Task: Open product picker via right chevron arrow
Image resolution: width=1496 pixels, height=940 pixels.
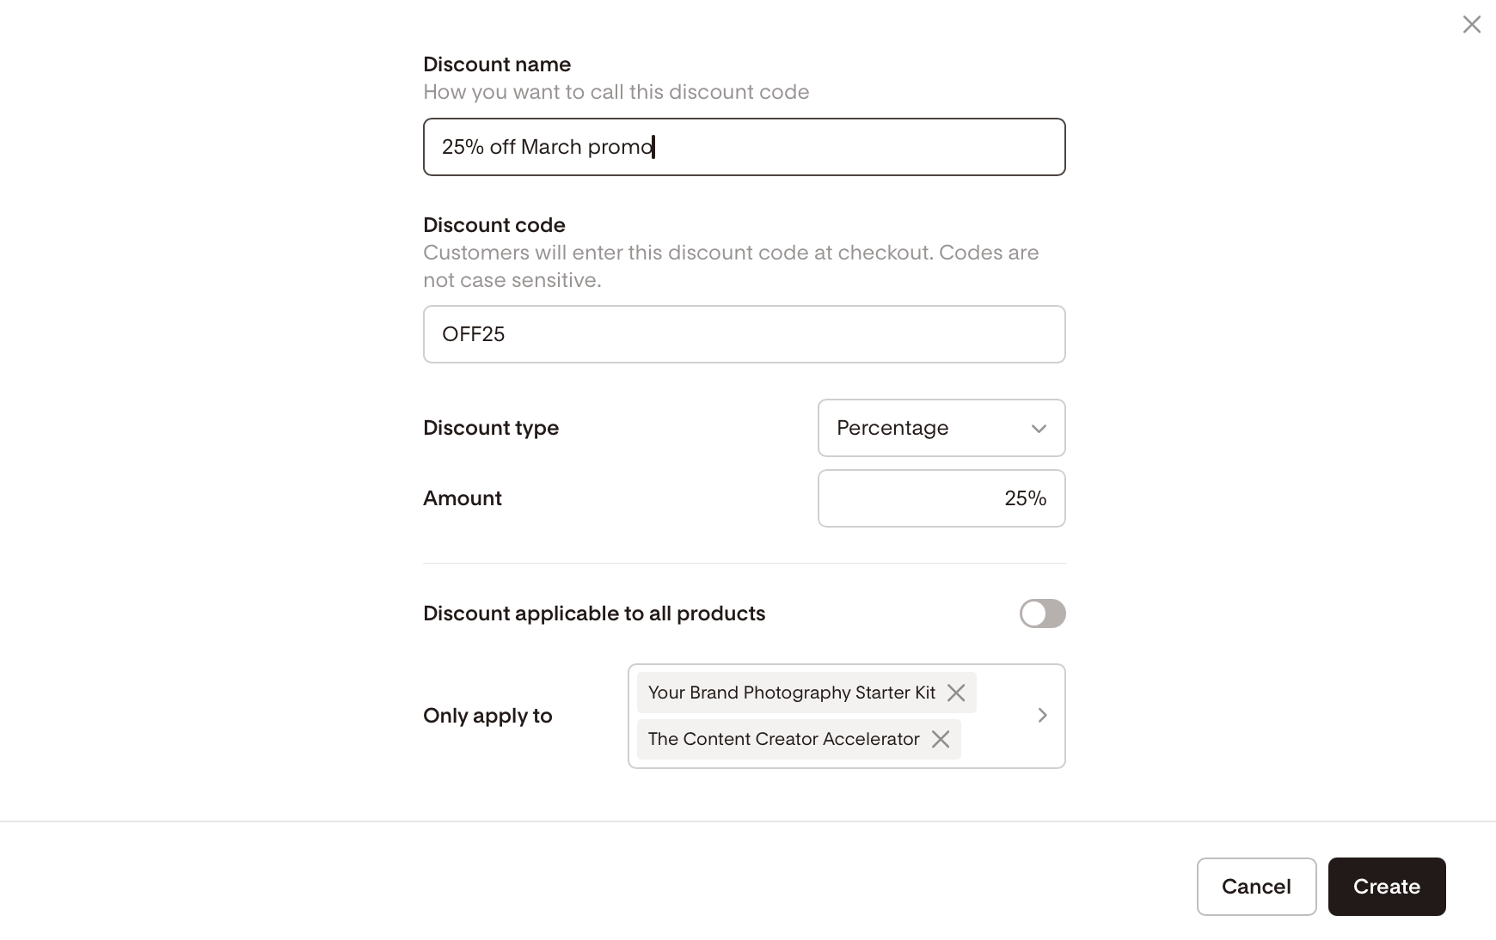Action: (1042, 716)
